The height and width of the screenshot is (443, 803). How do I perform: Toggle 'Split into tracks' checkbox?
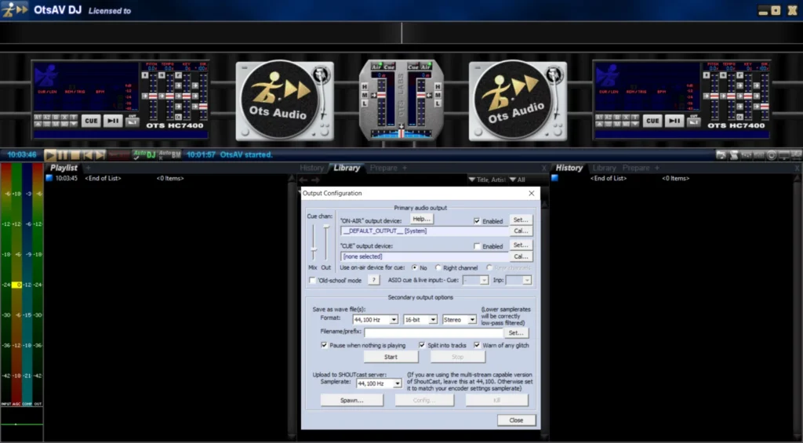tap(421, 345)
